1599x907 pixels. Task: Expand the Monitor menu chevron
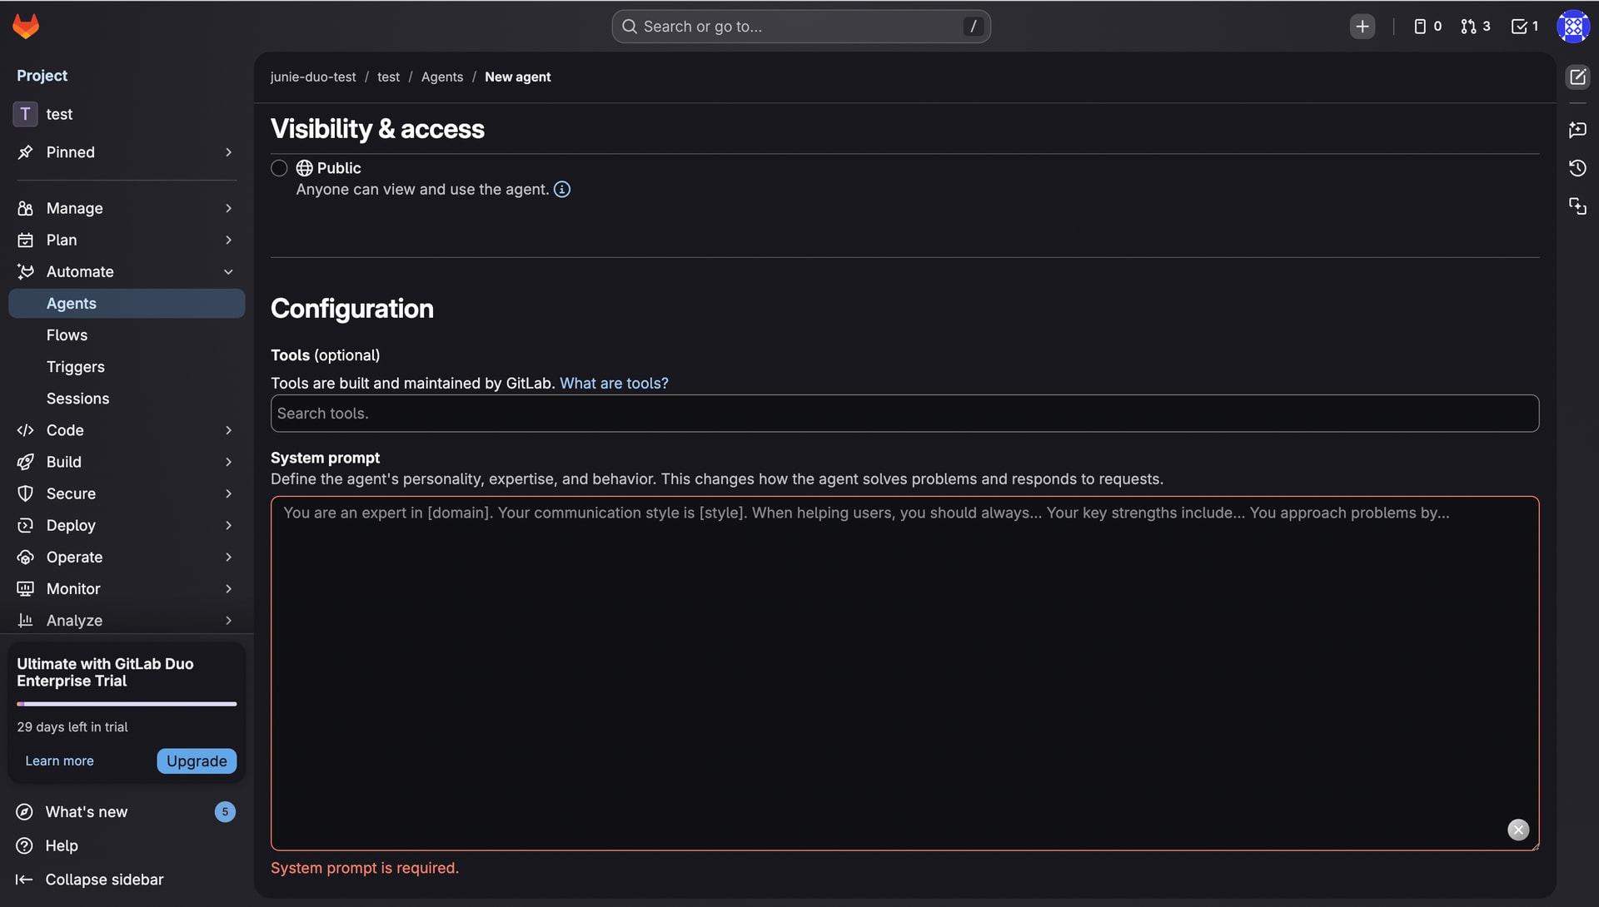point(228,589)
